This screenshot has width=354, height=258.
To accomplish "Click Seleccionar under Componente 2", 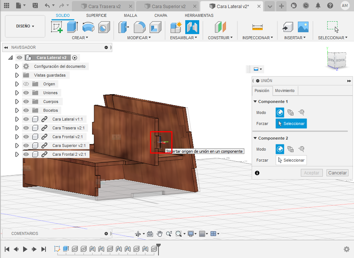I will click(x=291, y=160).
